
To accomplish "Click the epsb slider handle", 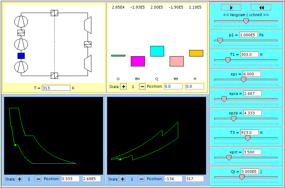I will click(233, 118).
